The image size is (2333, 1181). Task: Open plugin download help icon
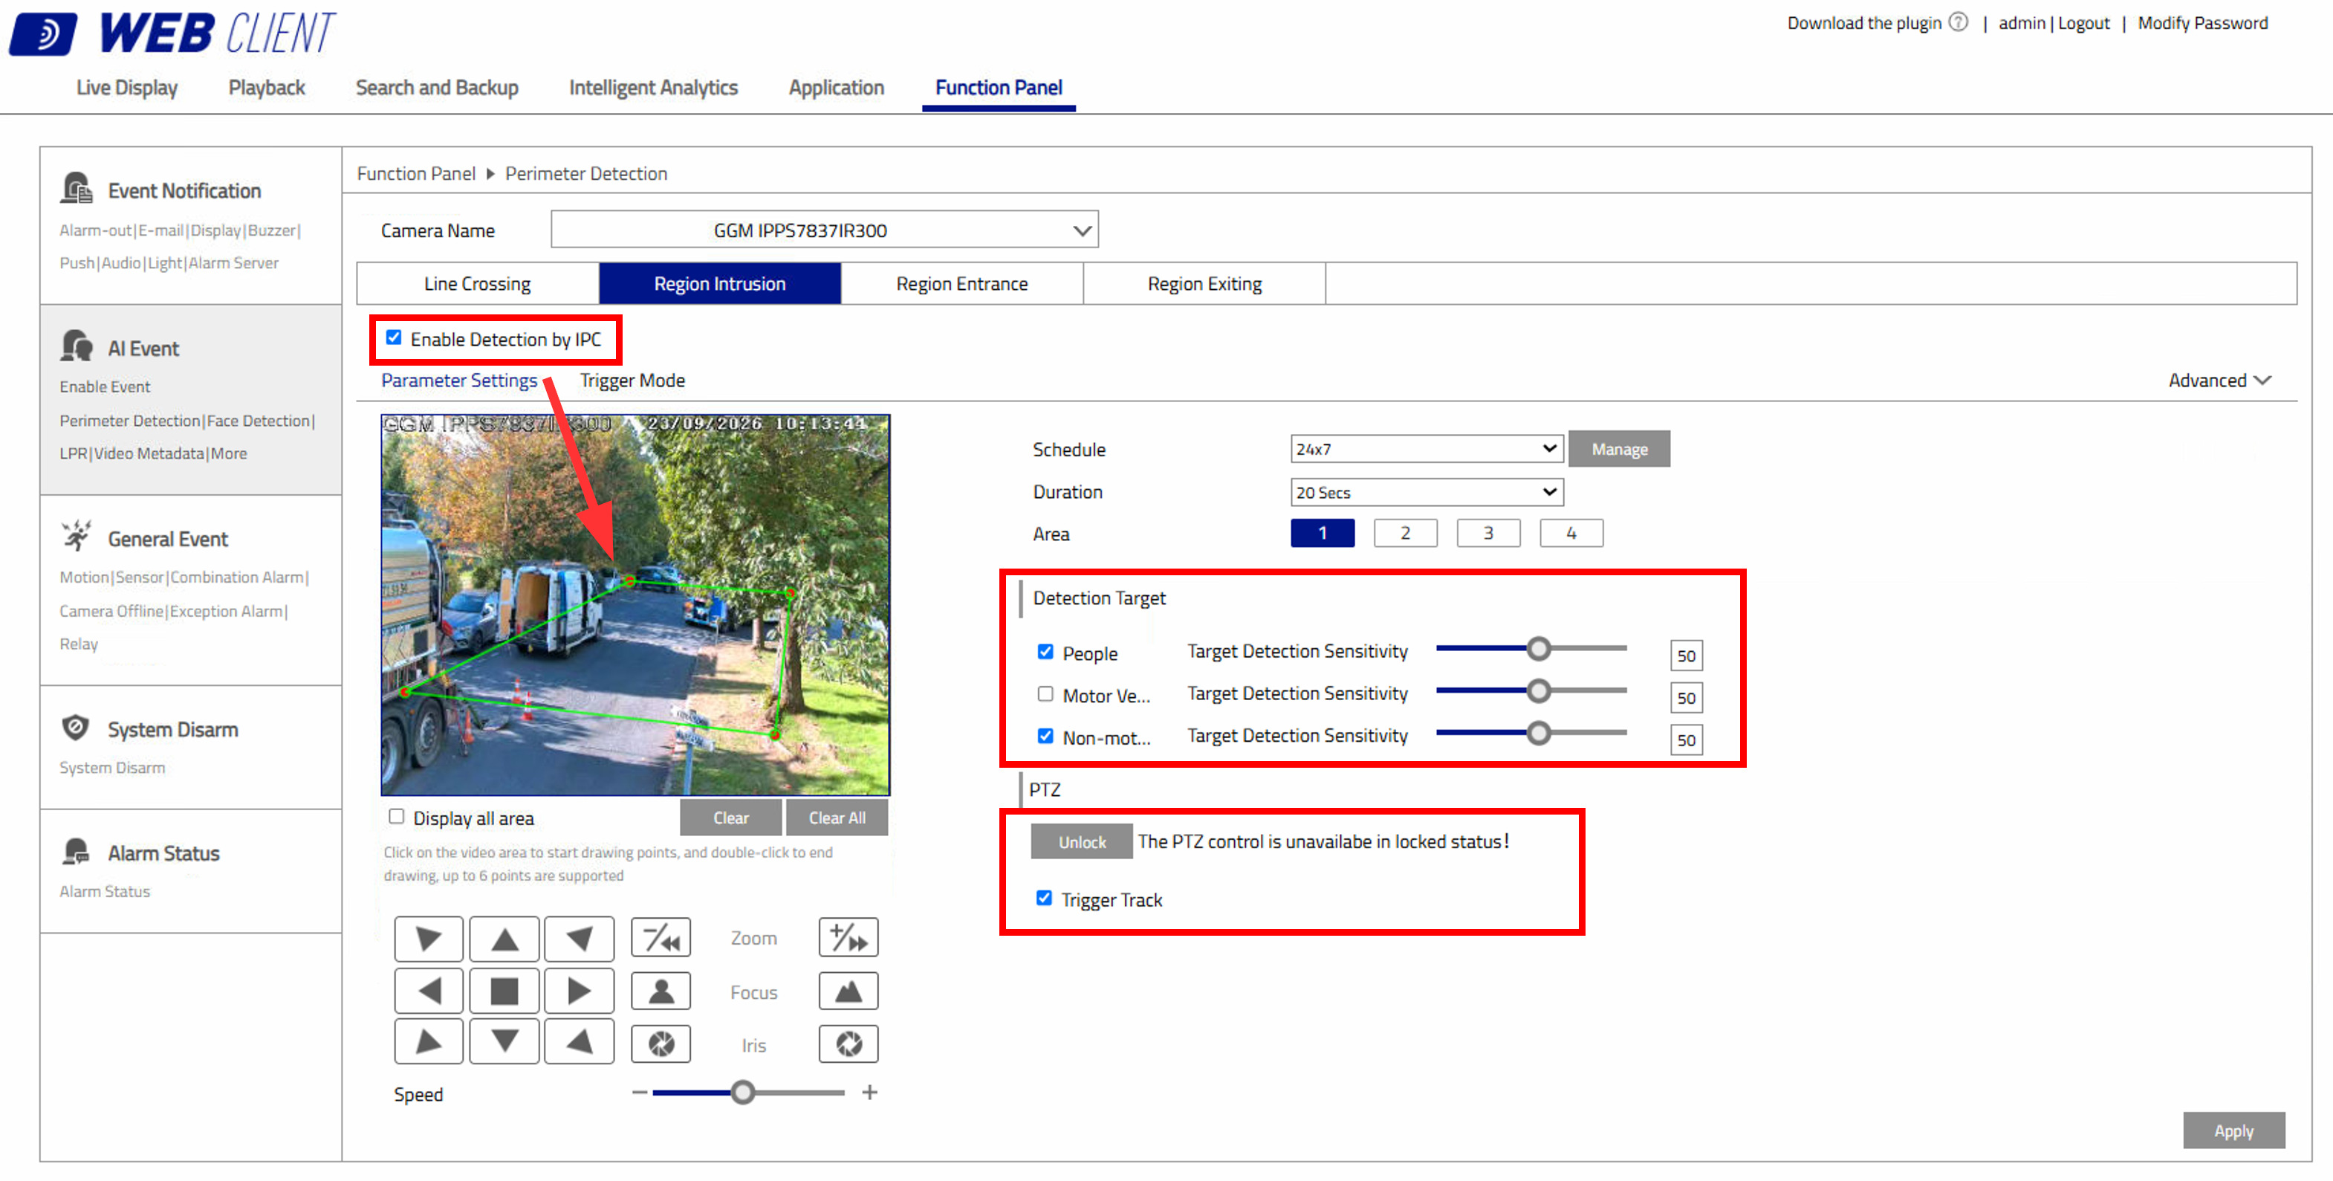tap(1959, 22)
